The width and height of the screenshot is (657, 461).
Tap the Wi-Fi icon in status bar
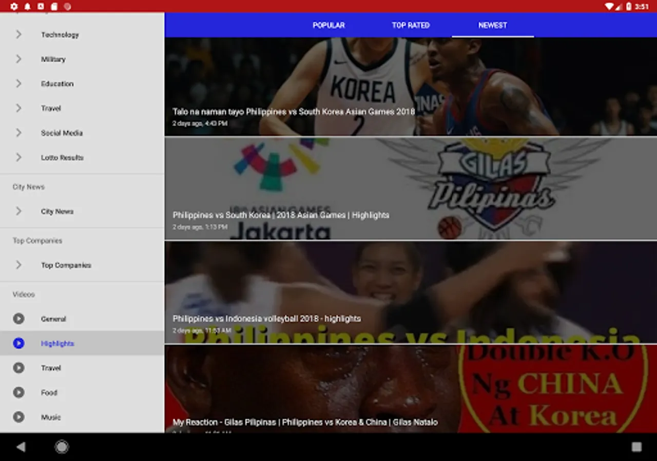pos(609,7)
